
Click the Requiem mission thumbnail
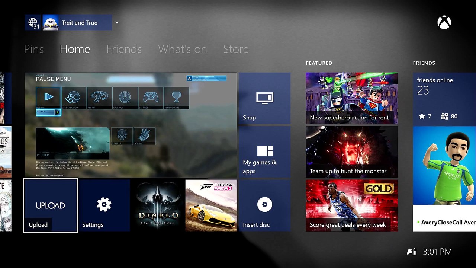point(73,143)
